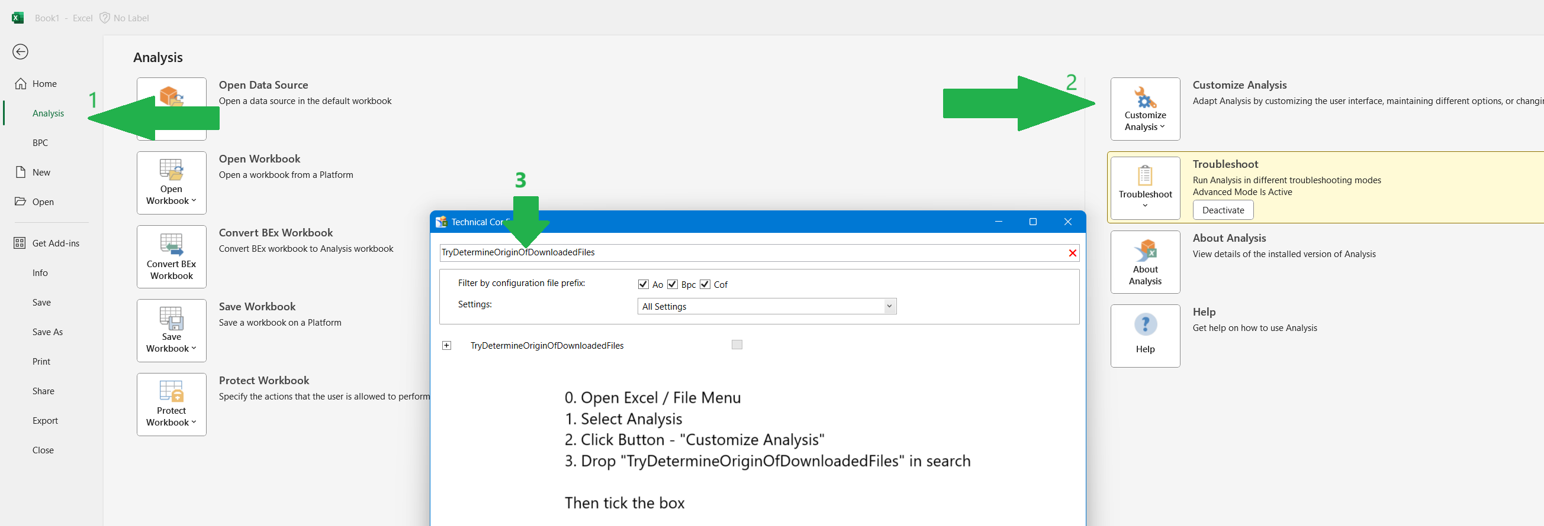Screen dimensions: 1544x526
Task: Click the Protect Workbook tile icon
Action: (172, 391)
